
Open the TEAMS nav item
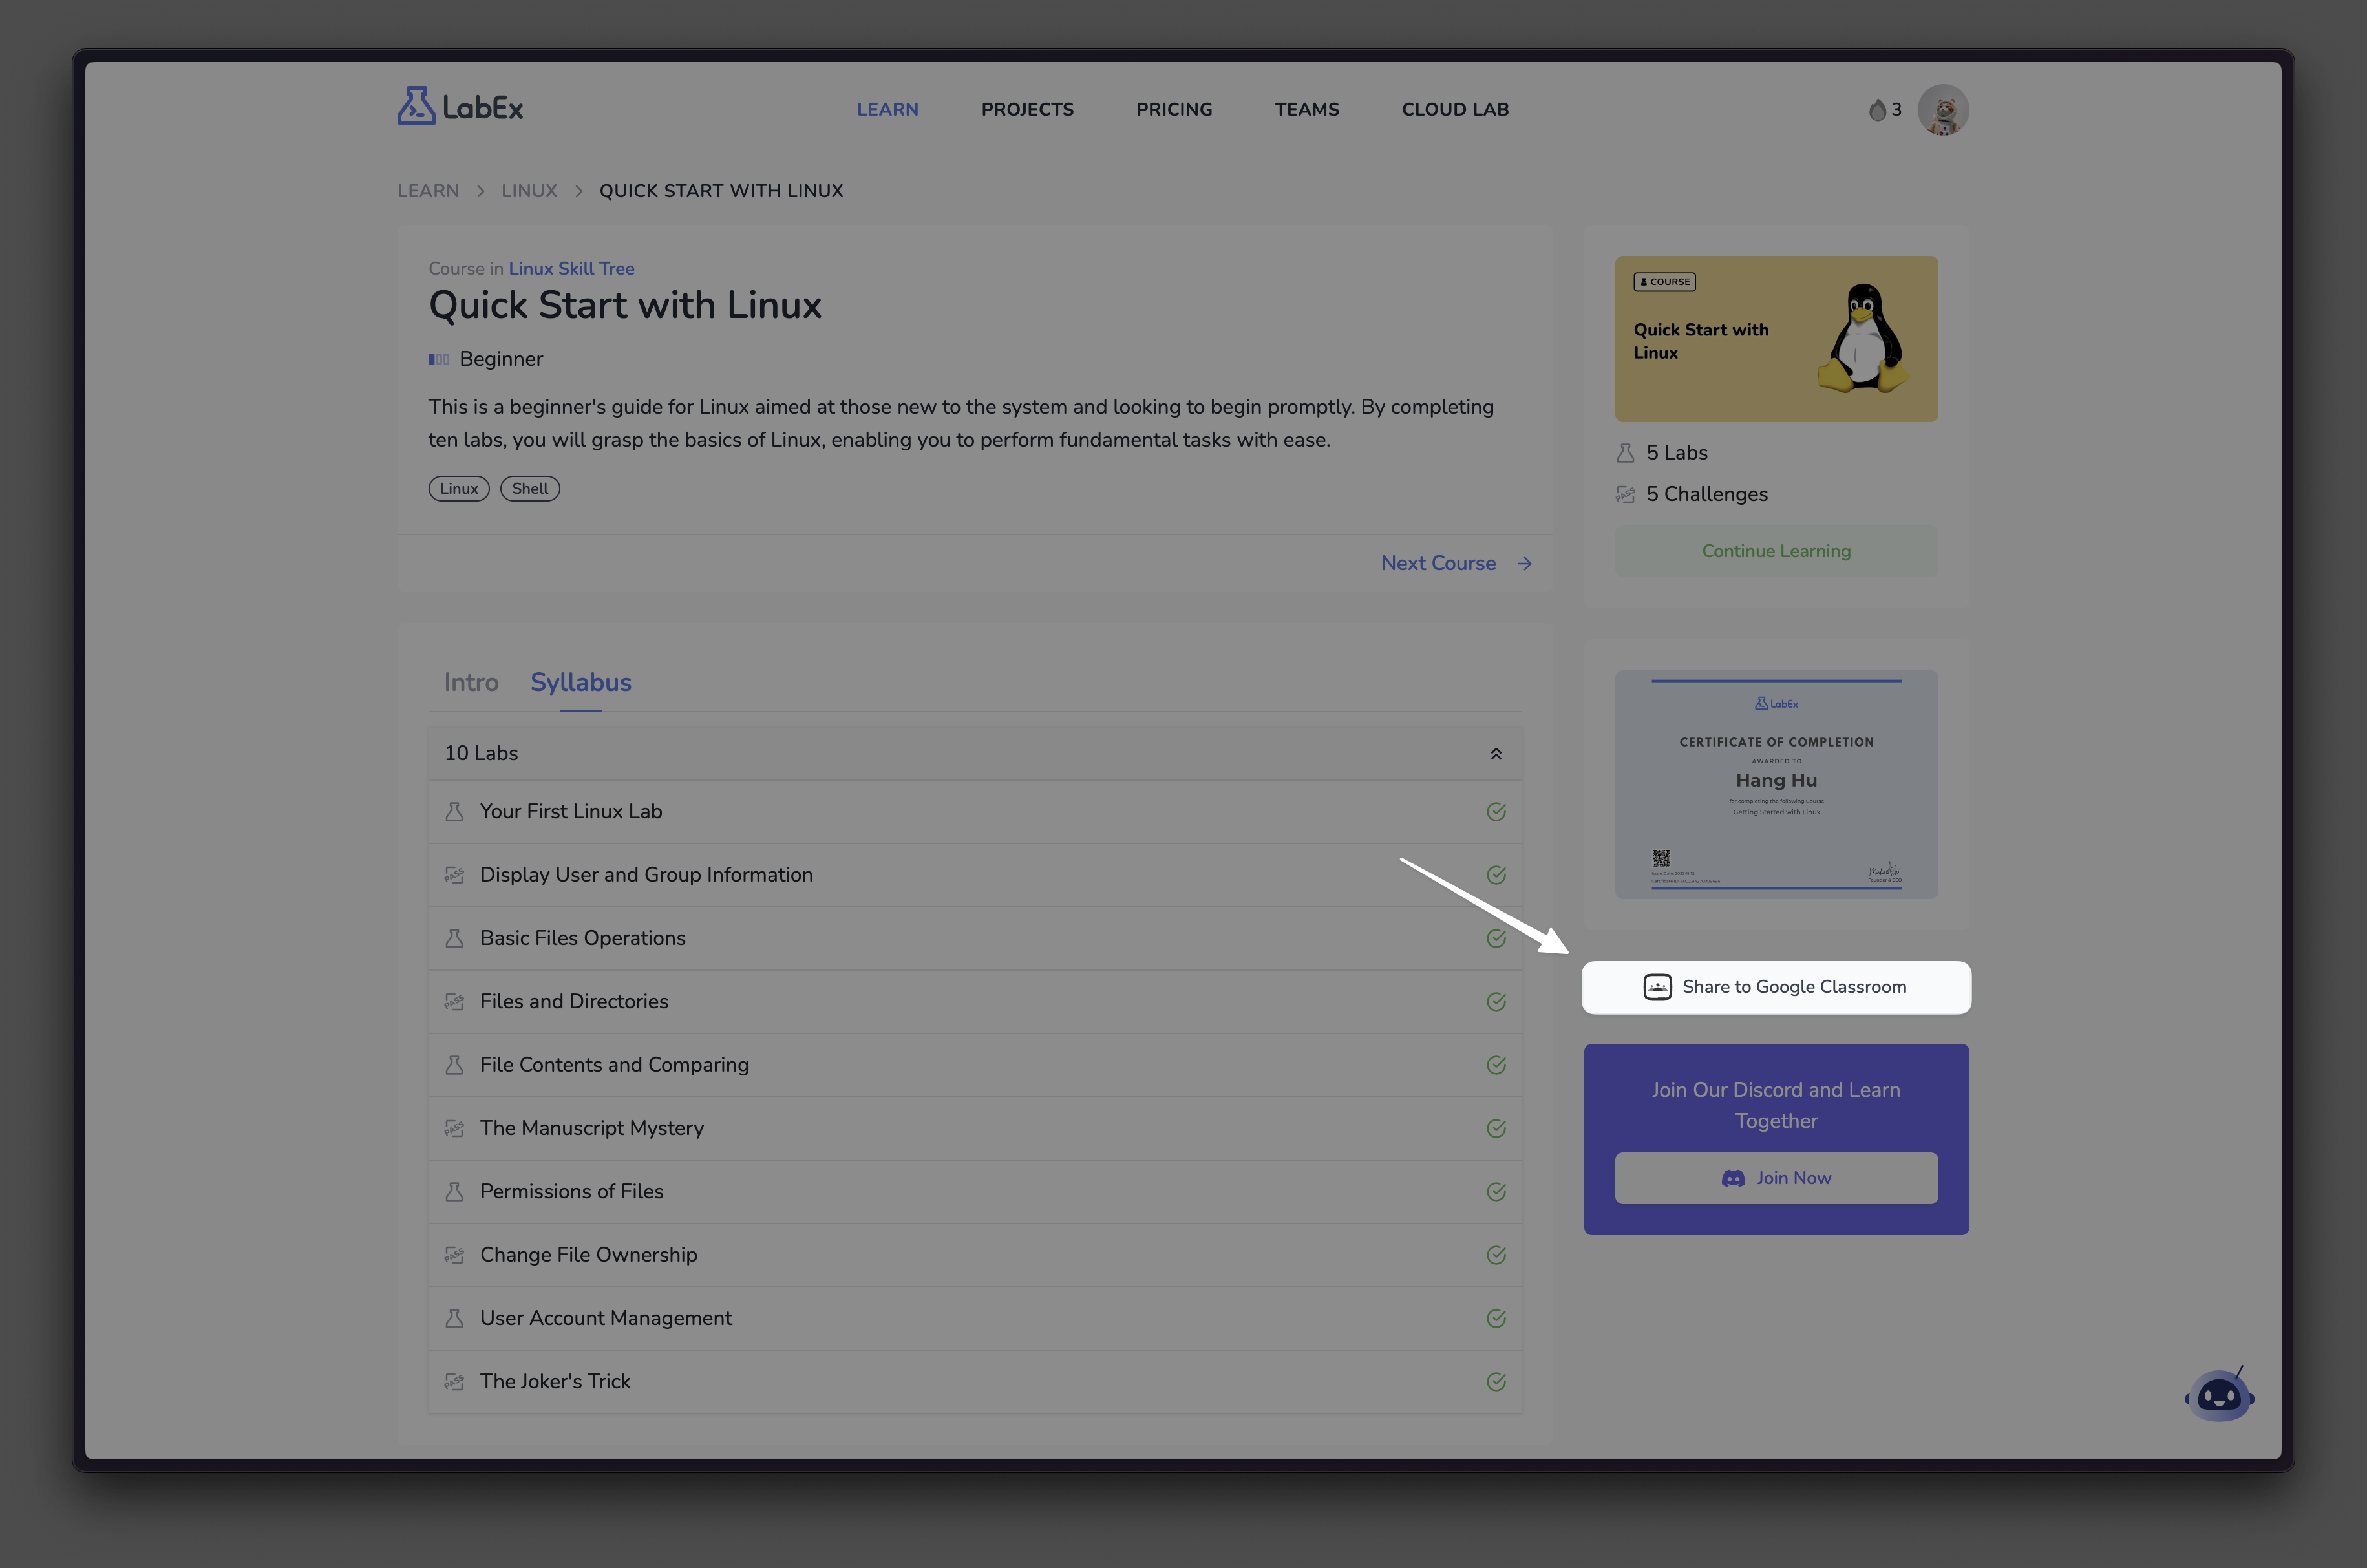click(1307, 109)
